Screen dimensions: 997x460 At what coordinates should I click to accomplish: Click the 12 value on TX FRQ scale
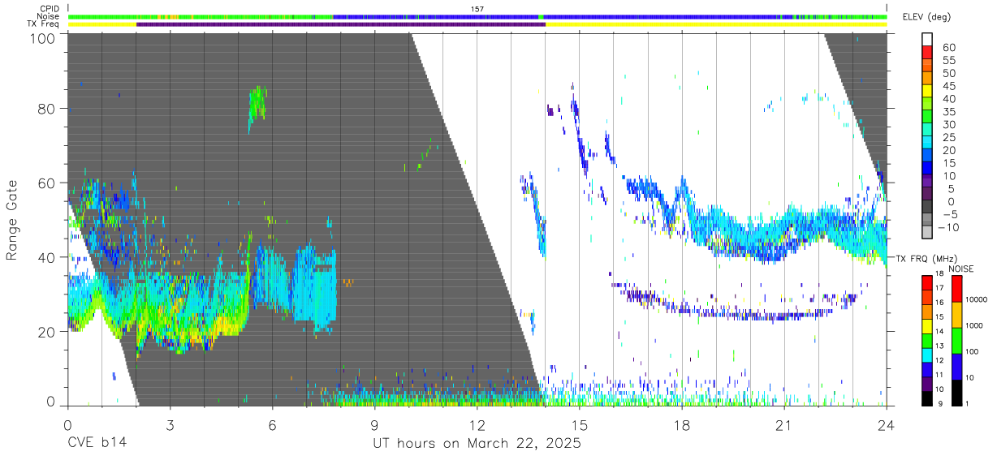click(x=939, y=359)
